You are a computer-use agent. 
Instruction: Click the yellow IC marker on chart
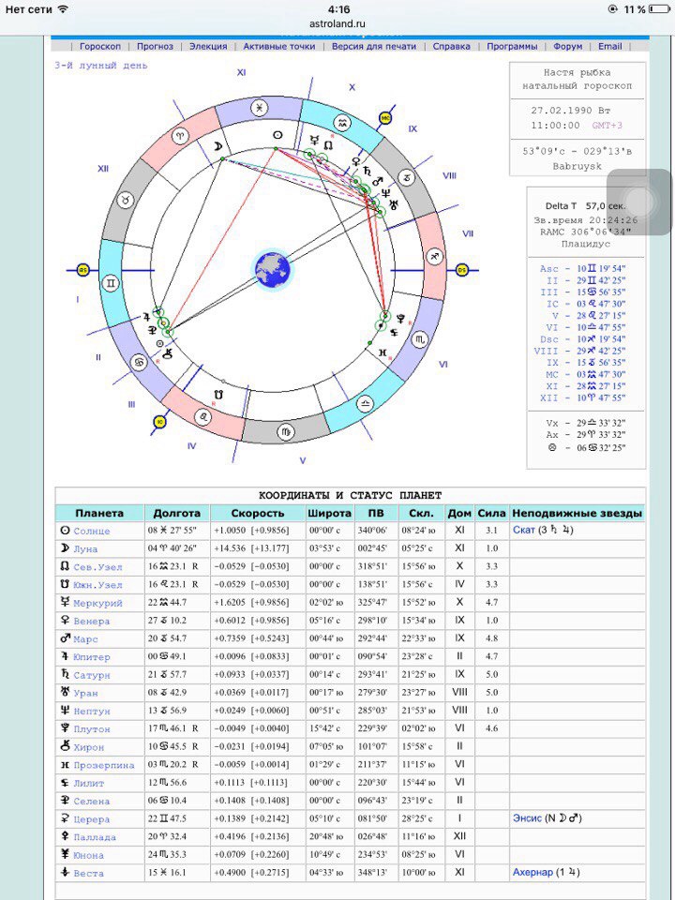[x=159, y=422]
